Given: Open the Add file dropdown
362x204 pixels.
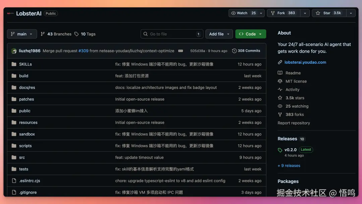Looking at the screenshot, I should click(x=219, y=34).
